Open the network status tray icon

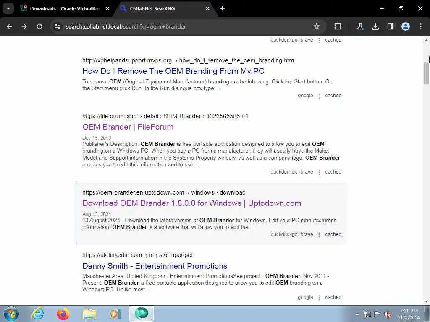coord(367,314)
